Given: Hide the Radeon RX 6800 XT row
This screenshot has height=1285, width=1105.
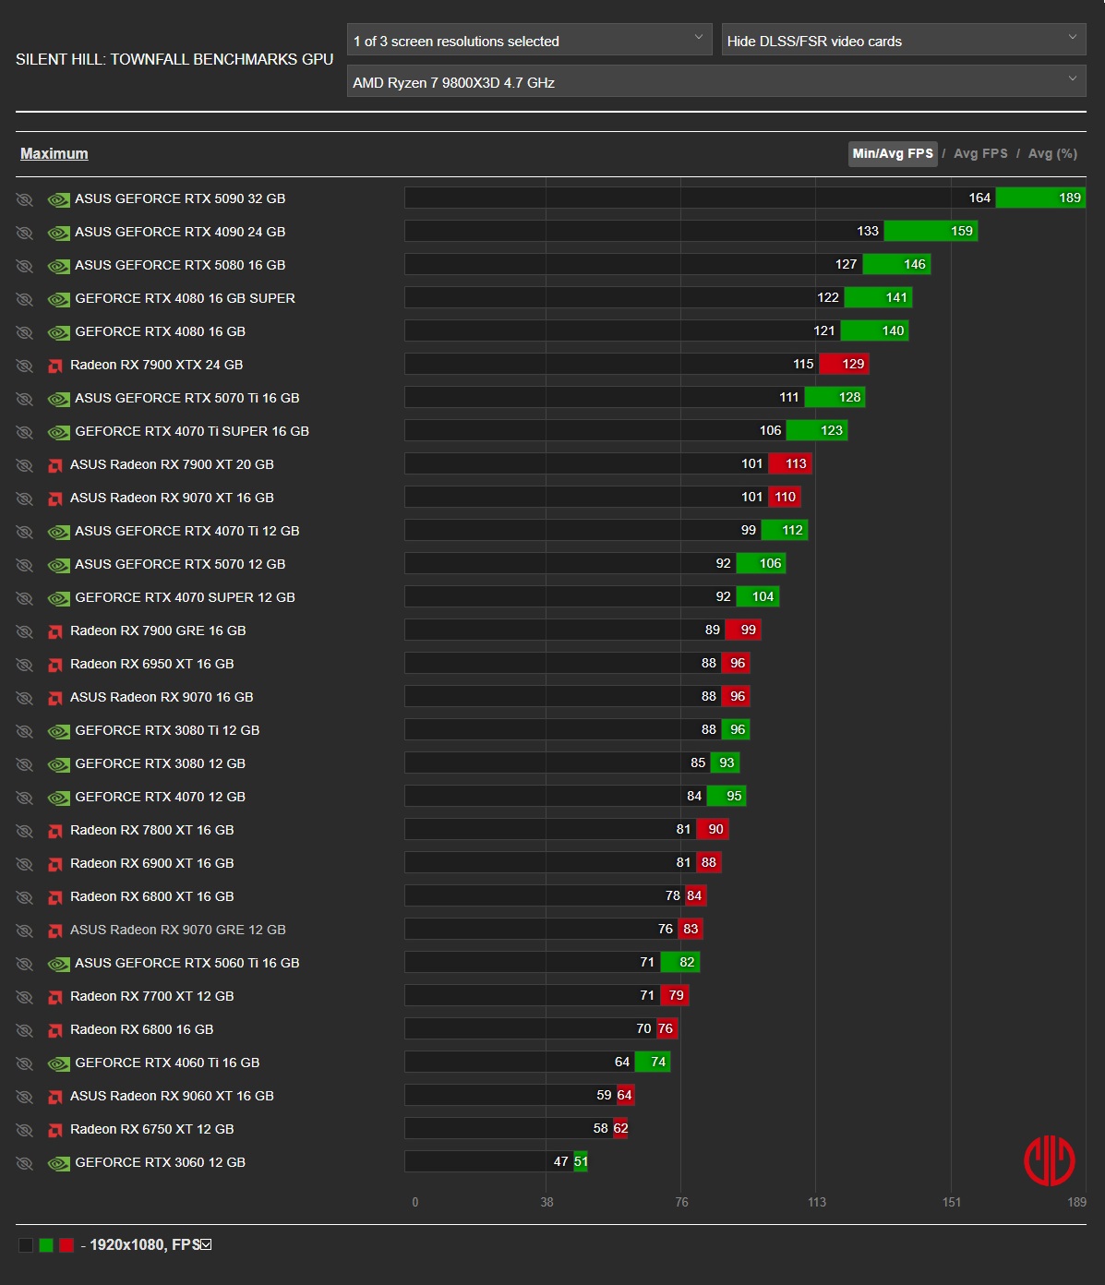Looking at the screenshot, I should [24, 897].
